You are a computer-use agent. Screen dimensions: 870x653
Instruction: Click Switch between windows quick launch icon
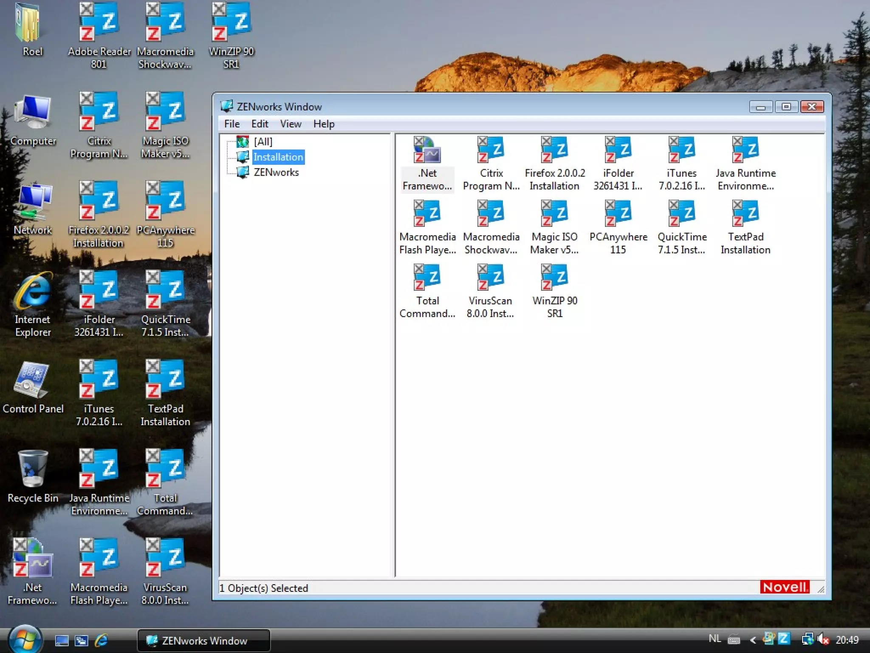click(82, 640)
